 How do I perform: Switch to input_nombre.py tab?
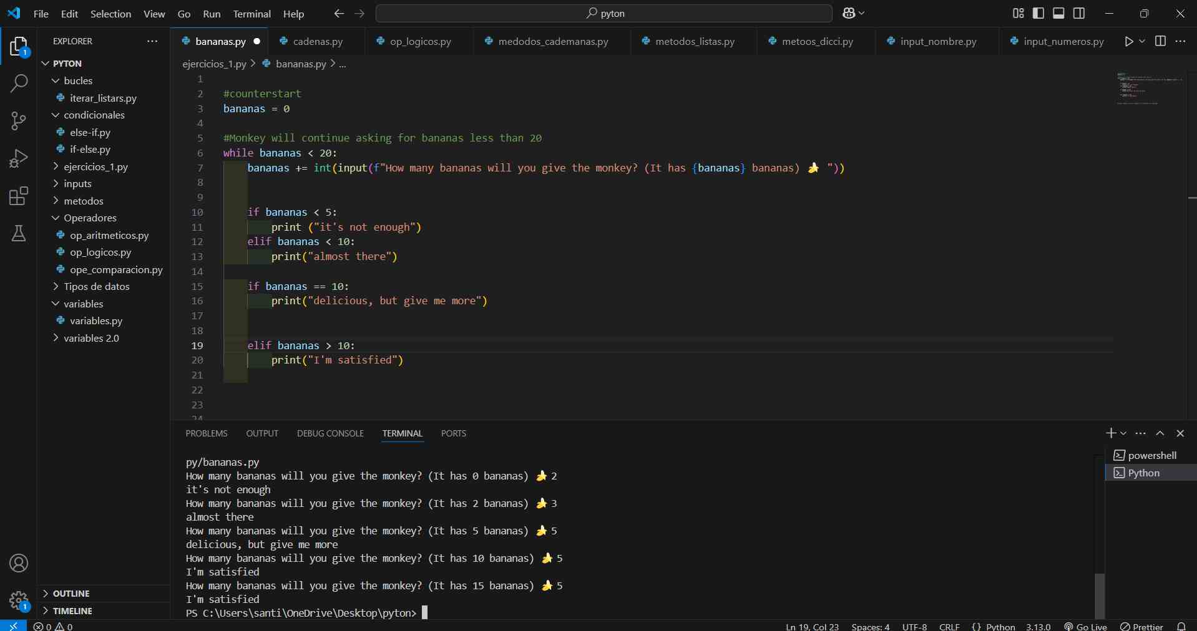point(937,41)
